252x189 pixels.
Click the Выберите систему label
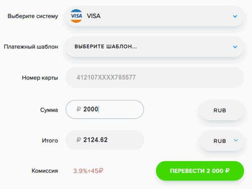(x=33, y=16)
